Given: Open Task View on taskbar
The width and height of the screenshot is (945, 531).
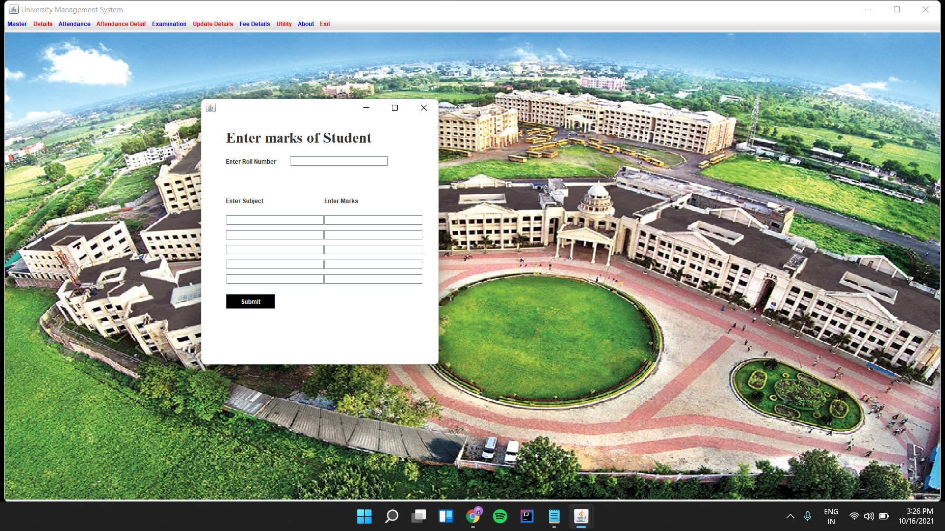Looking at the screenshot, I should [419, 516].
